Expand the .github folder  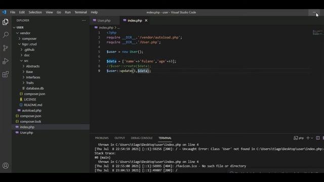pos(21,50)
